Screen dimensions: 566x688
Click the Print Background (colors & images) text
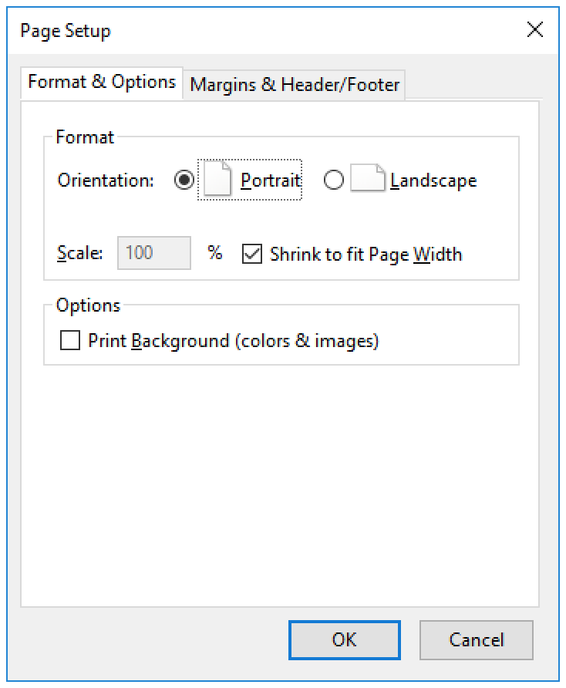click(234, 340)
